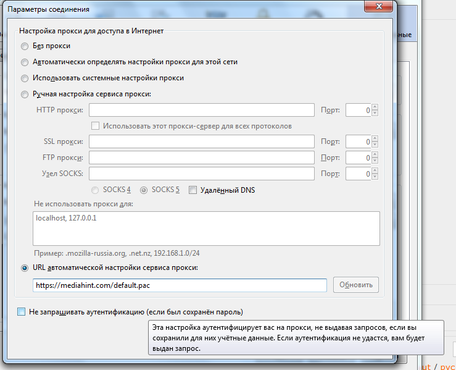Click the Узел SOCKS address field
The height and width of the screenshot is (370, 456).
(x=202, y=174)
